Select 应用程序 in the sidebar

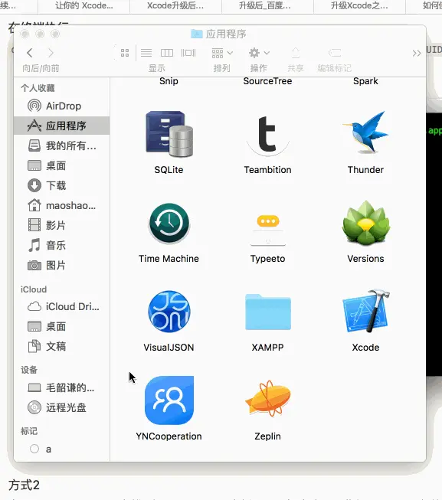tap(61, 126)
